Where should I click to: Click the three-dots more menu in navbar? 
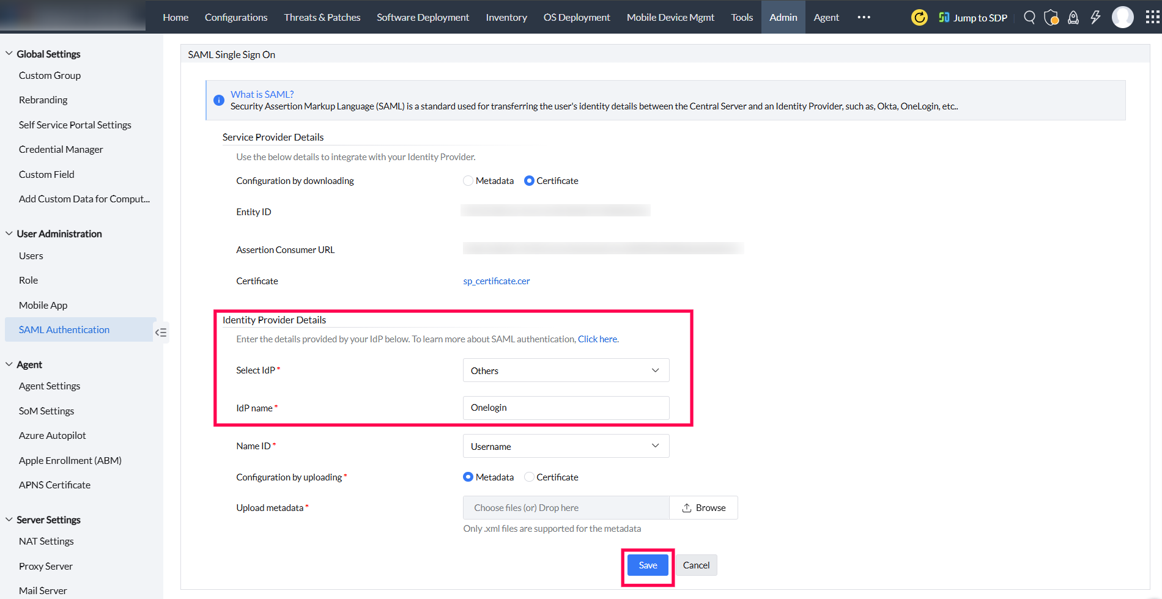[864, 17]
